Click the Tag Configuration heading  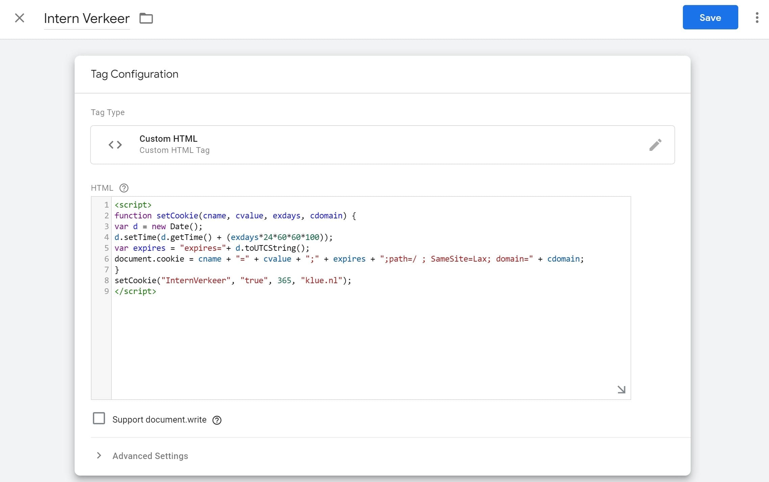click(x=134, y=74)
